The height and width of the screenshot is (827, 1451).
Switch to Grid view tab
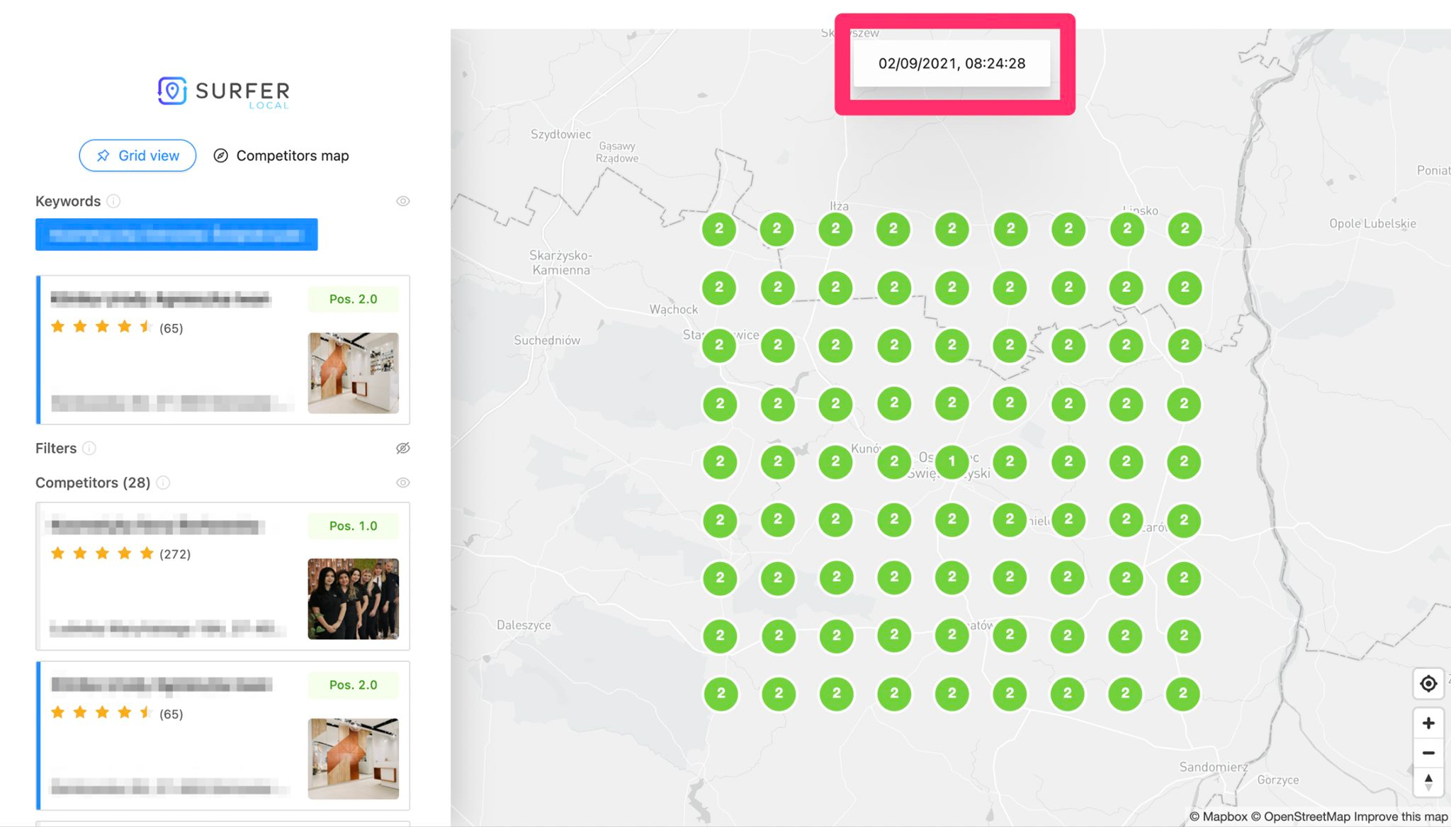tap(137, 156)
